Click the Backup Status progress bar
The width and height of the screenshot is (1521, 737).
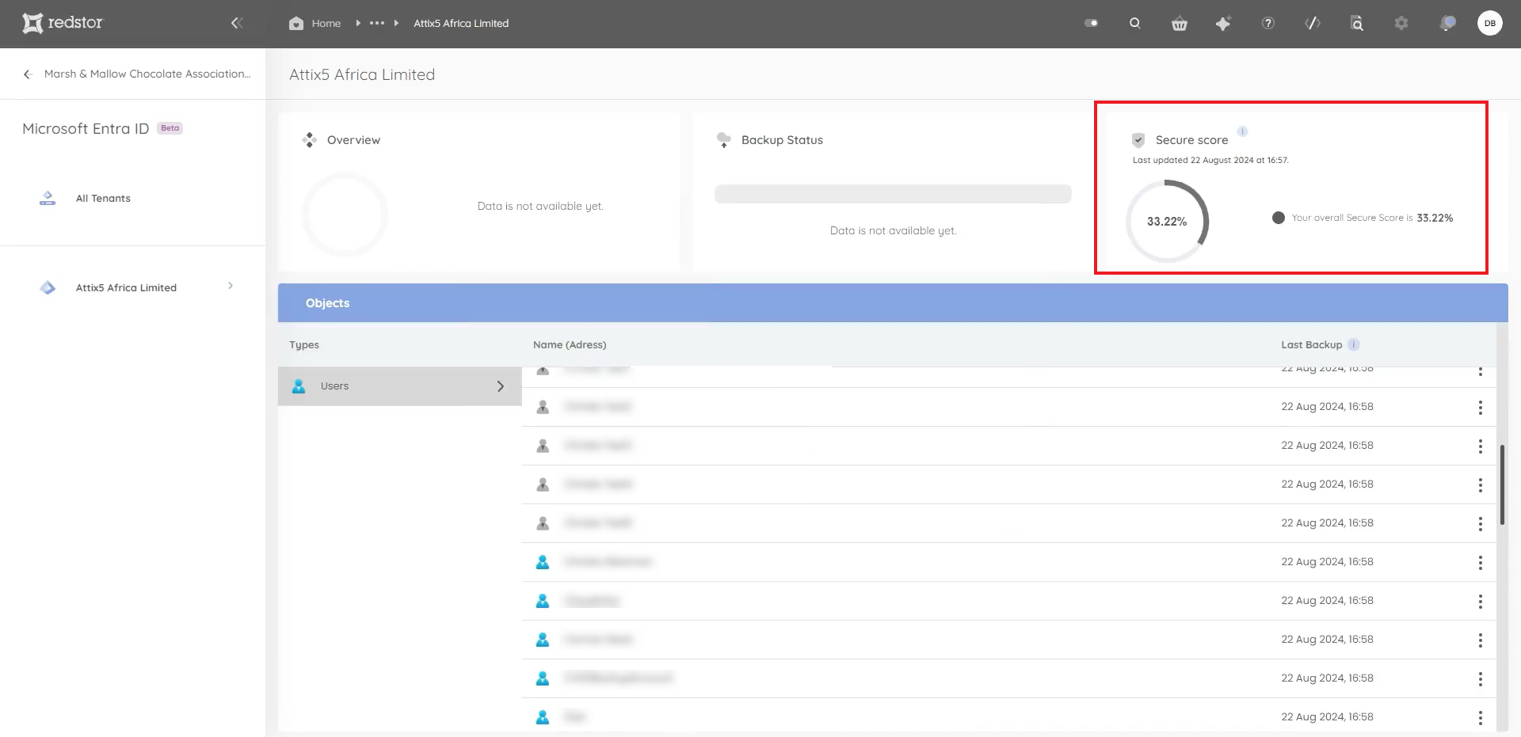pyautogui.click(x=893, y=194)
